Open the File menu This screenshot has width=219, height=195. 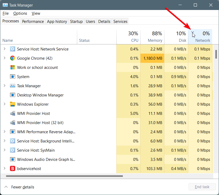pyautogui.click(x=6, y=13)
